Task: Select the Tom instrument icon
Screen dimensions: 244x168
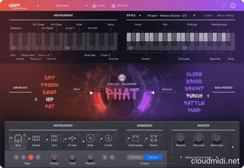Action: pos(54,138)
